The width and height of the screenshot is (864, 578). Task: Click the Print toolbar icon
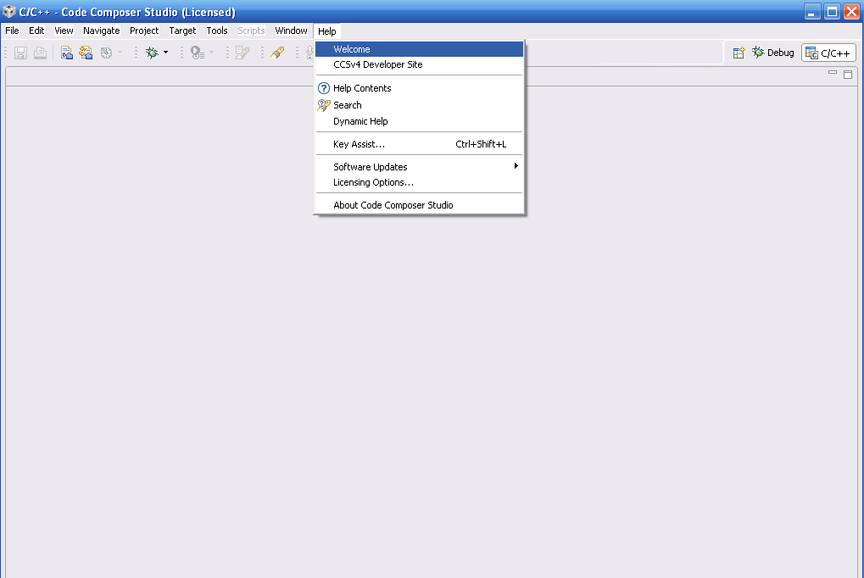coord(40,53)
